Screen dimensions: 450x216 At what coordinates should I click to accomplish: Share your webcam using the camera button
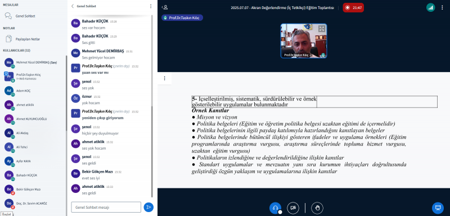tap(292, 208)
